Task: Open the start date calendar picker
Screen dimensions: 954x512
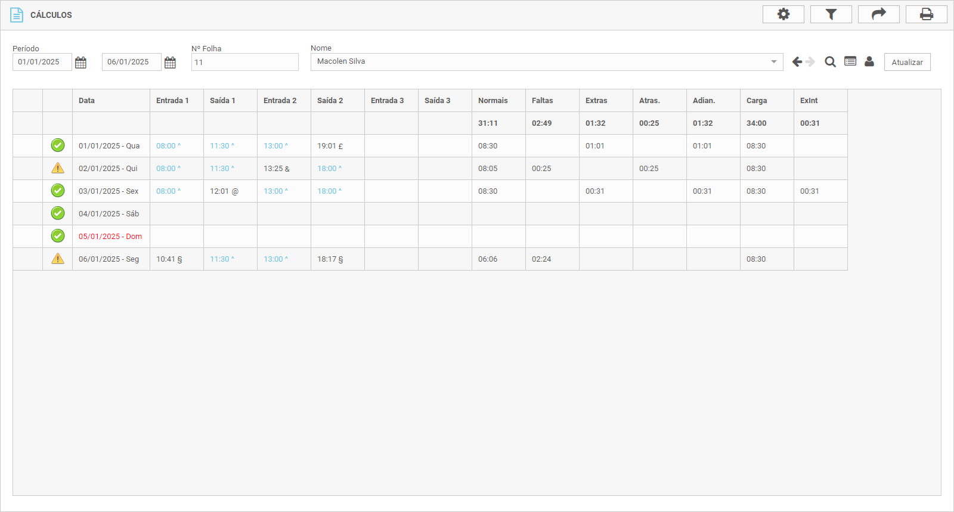Action: [x=81, y=63]
